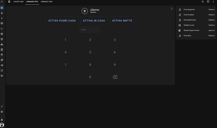Open Notifications bell icon
Screen dimensions: 217x128
[x=2, y=120]
